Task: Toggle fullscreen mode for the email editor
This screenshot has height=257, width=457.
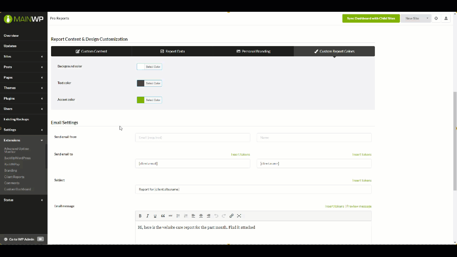Action: pos(239,216)
